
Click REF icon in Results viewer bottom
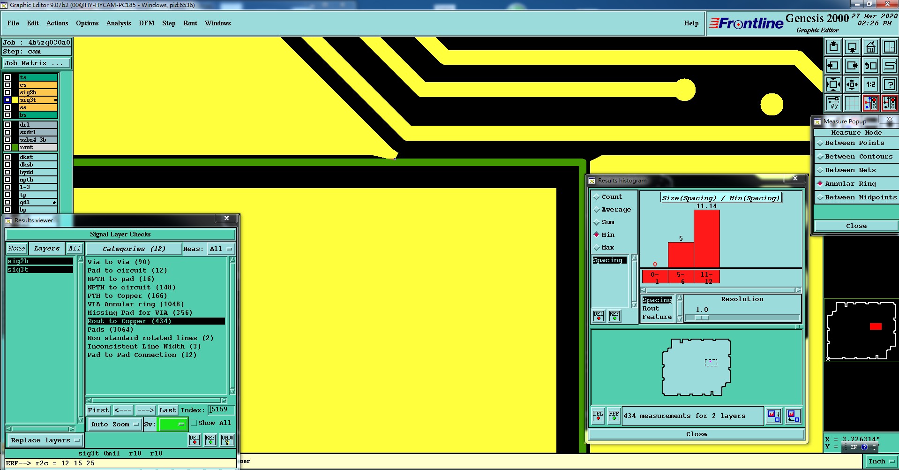210,440
